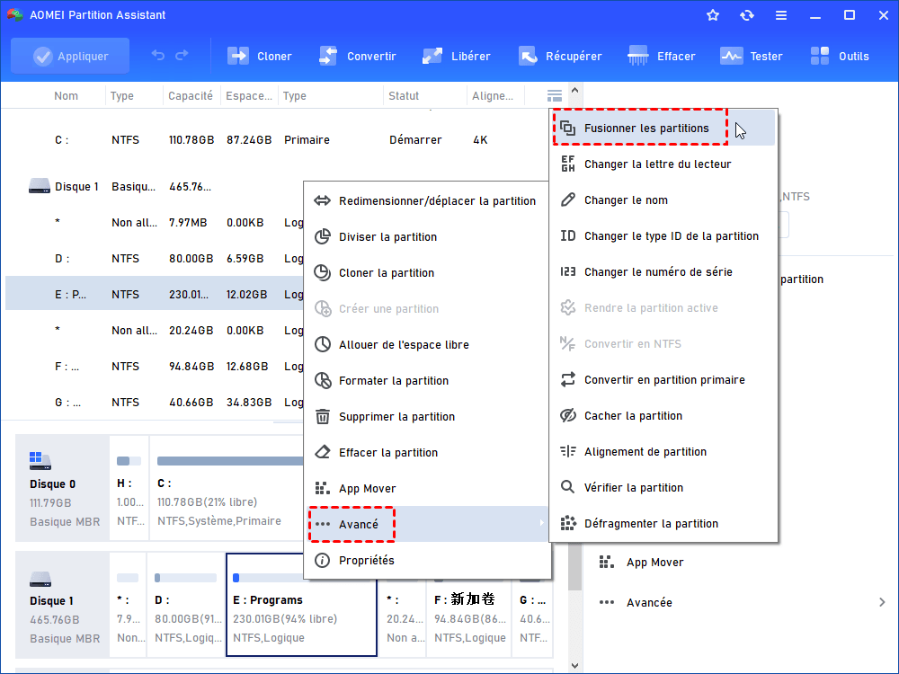
Task: Select Supprimer la partition
Action: coord(427,417)
